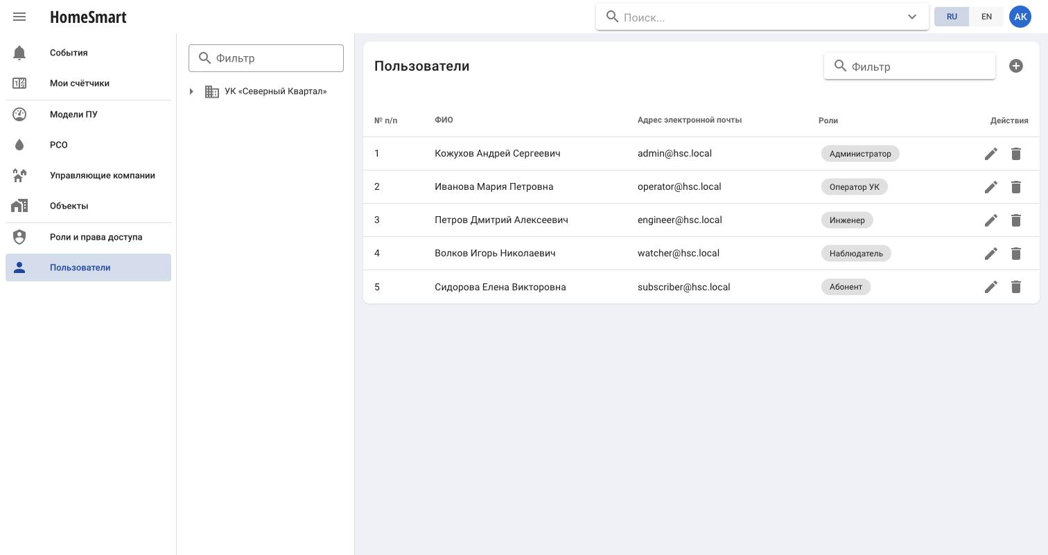Click the Наблюдатель role chip
This screenshot has width=1048, height=555.
tap(856, 254)
